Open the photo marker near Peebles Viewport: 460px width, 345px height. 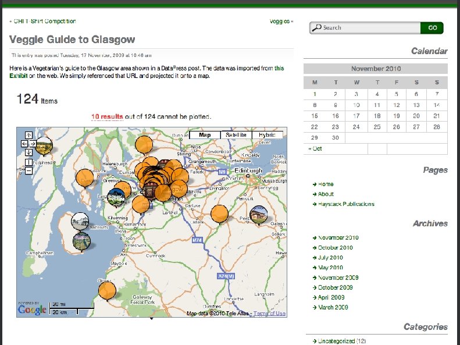[x=258, y=215]
